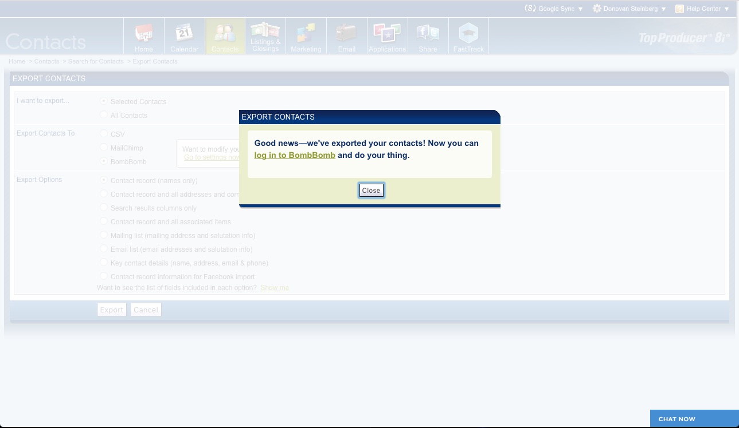Select Key contact details export option
Screen dimensions: 739x428
click(104, 263)
